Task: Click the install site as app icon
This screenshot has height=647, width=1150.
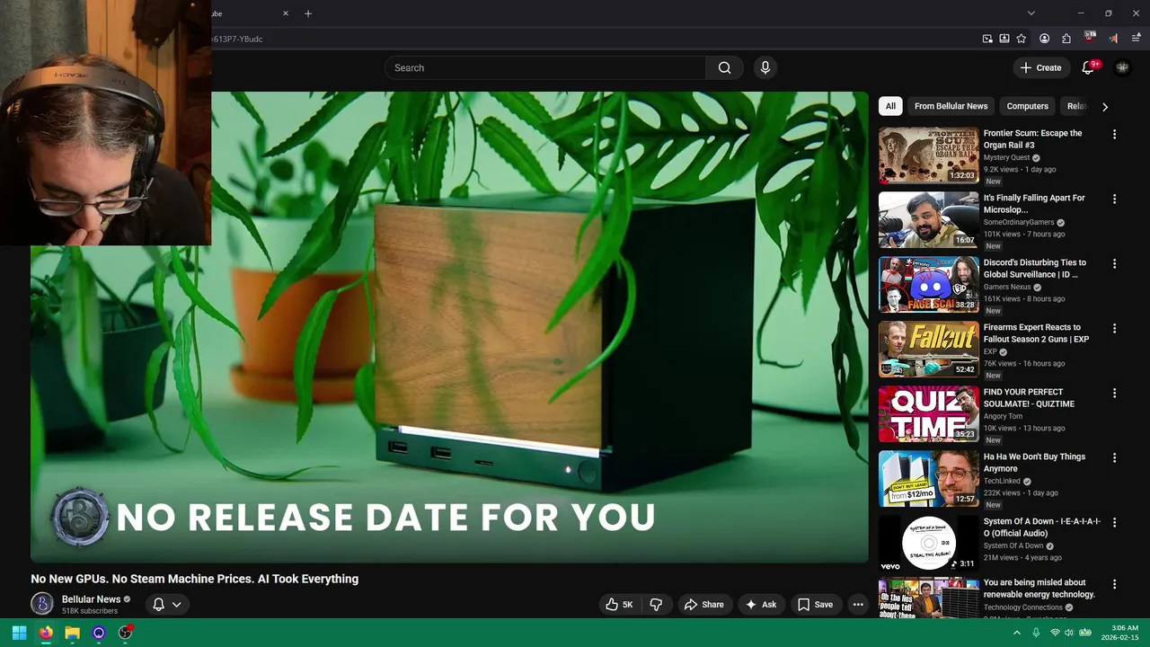Action: coord(1004,39)
